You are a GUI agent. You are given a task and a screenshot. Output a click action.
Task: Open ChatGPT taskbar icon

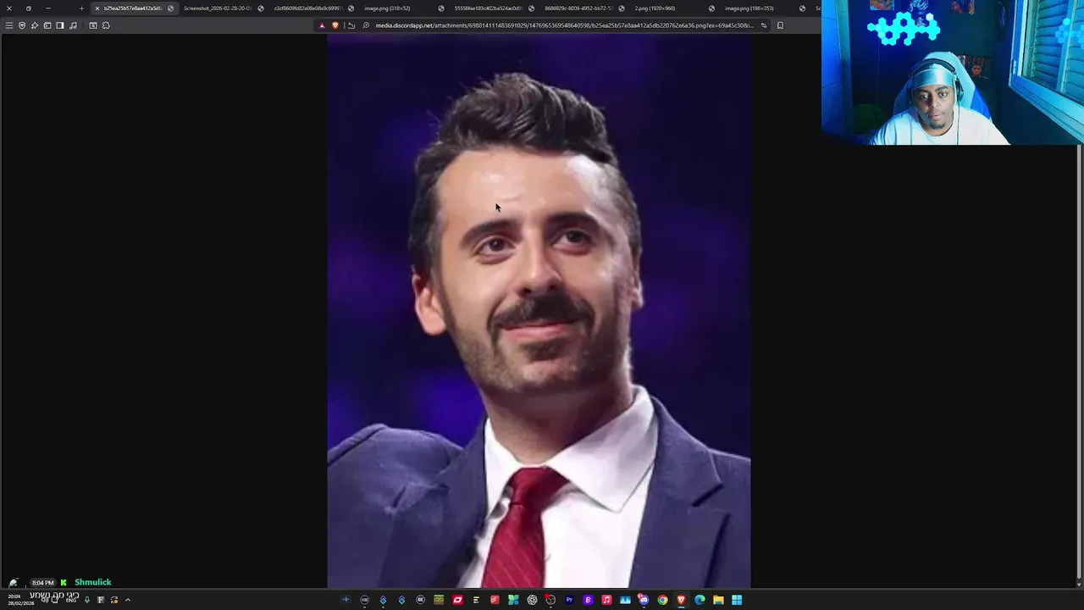click(532, 600)
